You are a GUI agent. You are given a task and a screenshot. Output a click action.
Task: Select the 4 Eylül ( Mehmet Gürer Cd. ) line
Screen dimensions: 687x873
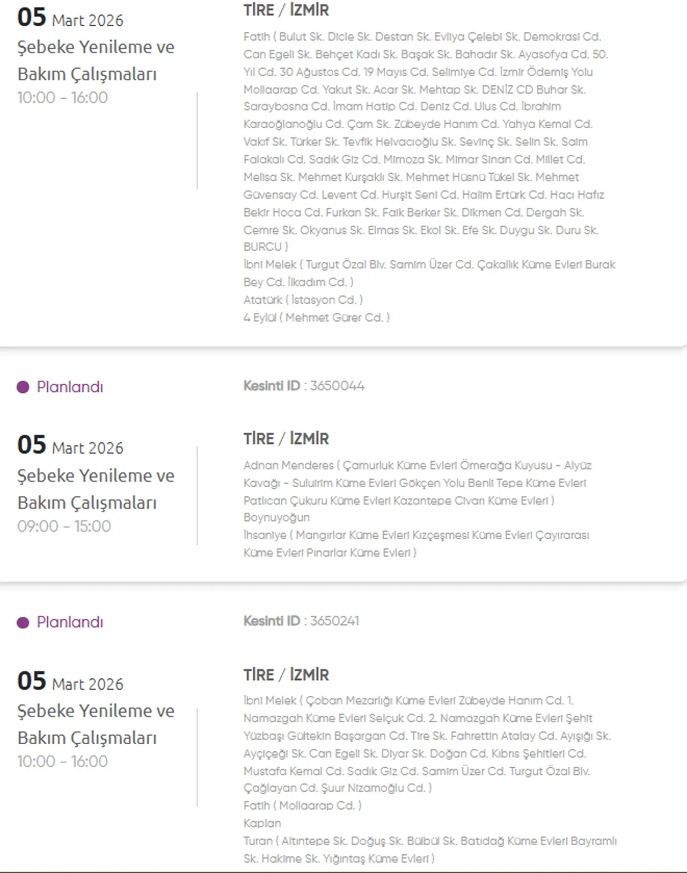coord(316,318)
